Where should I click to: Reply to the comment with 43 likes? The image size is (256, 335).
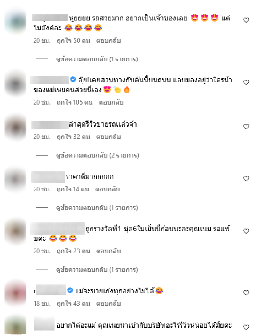click(x=108, y=303)
